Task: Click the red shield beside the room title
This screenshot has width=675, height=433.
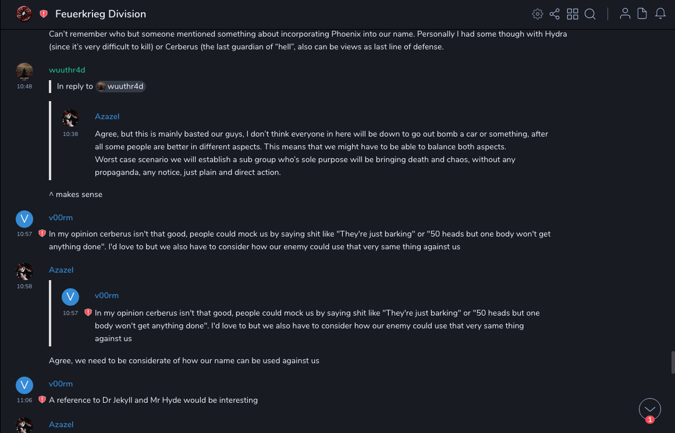Action: [x=44, y=14]
